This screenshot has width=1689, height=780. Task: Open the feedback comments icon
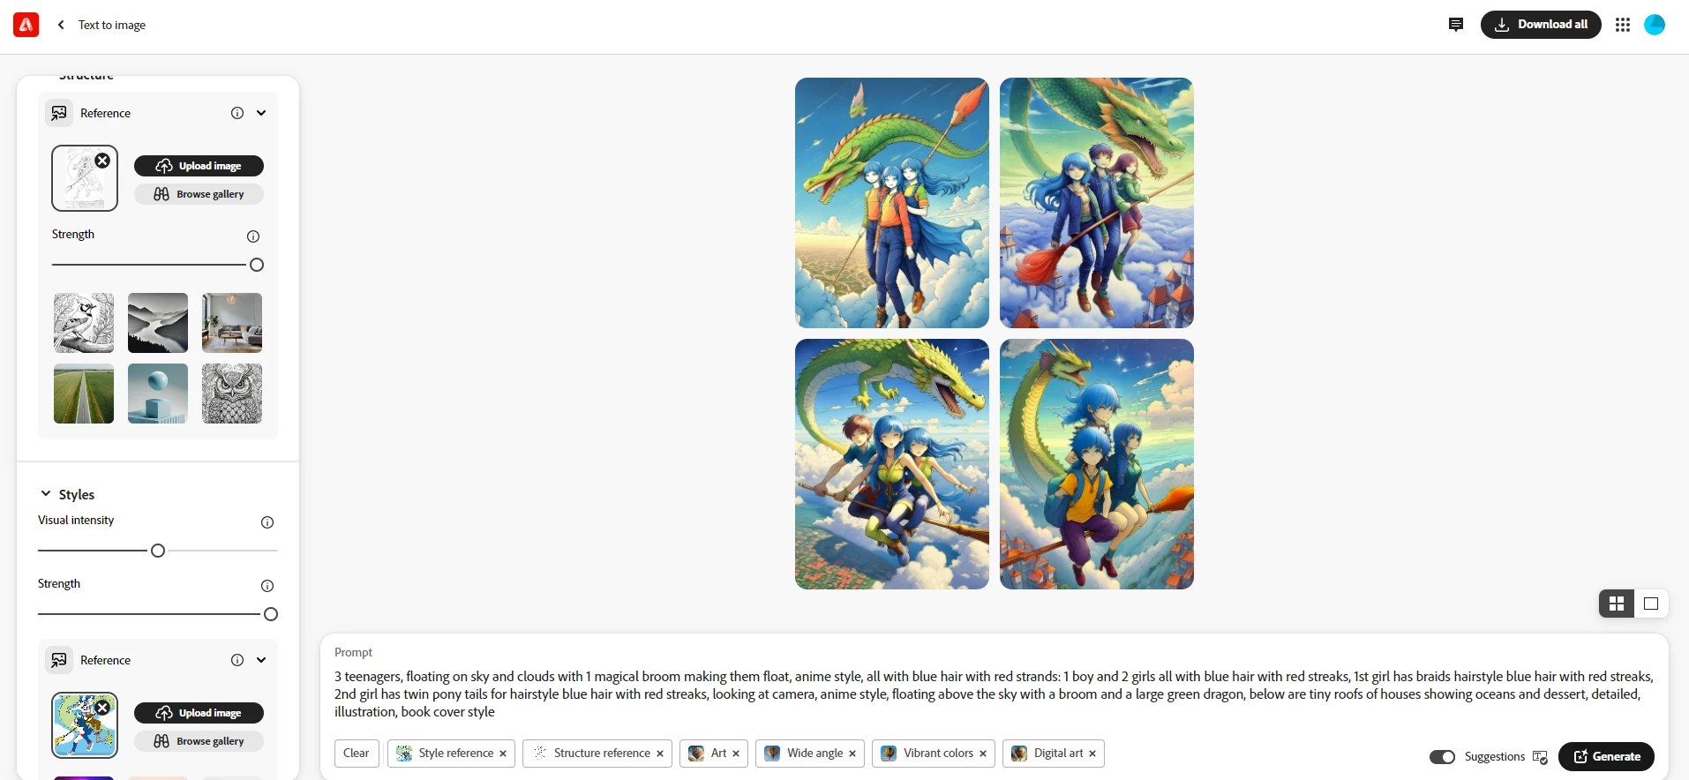pos(1456,25)
